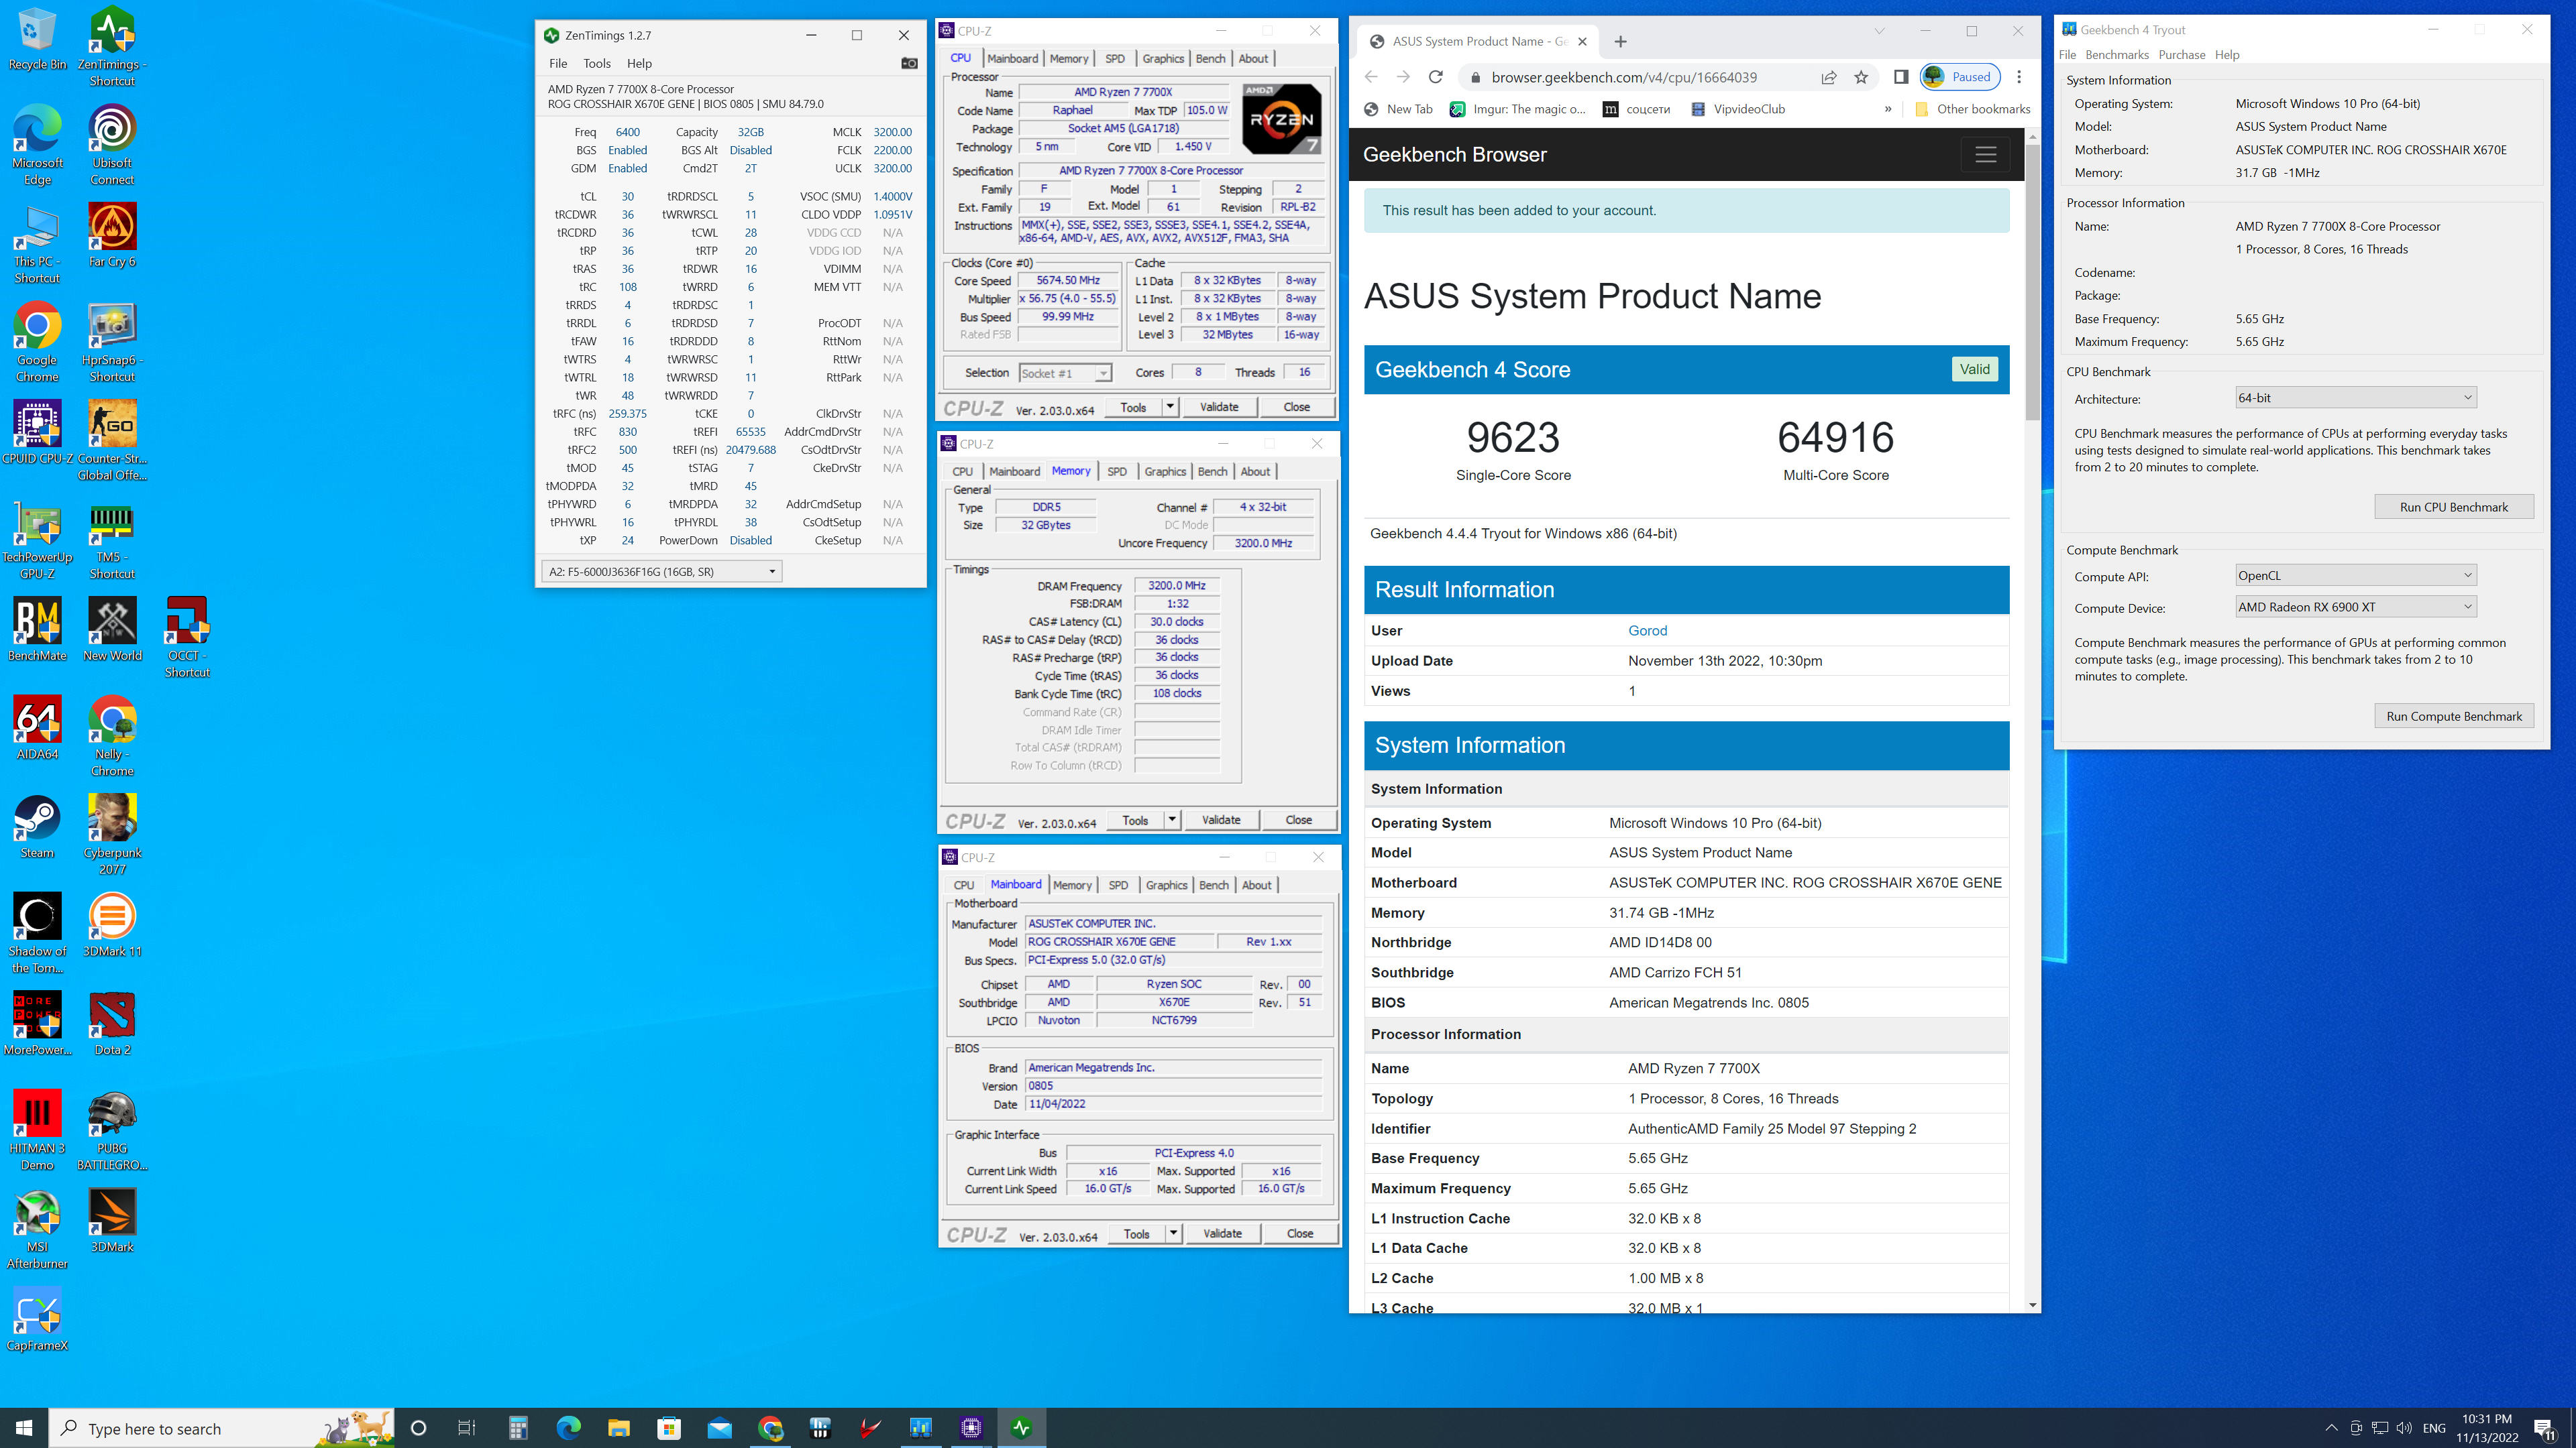Open the MSI Afterburner desktop icon
The width and height of the screenshot is (2576, 1448).
(x=37, y=1229)
